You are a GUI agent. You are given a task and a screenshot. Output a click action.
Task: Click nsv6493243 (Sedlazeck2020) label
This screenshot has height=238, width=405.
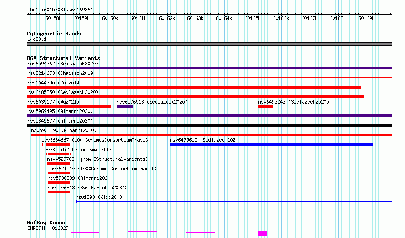coord(294,102)
